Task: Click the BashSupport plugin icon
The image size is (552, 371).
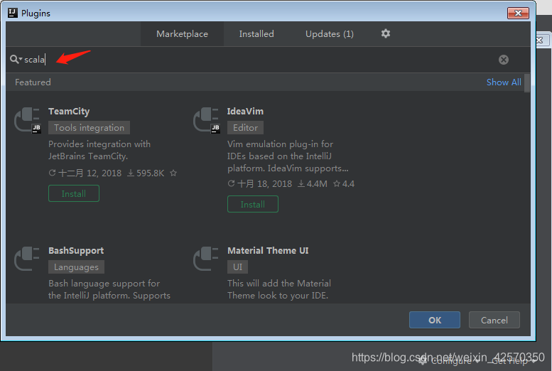Action: pyautogui.click(x=27, y=259)
